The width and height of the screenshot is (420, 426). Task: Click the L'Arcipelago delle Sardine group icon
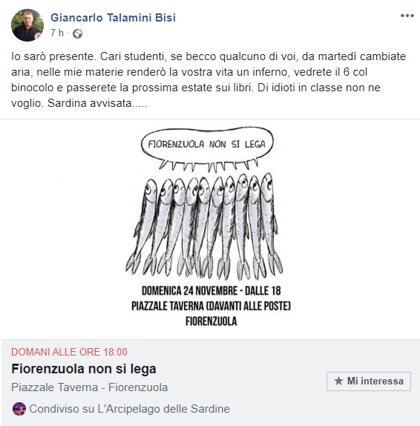(x=19, y=409)
